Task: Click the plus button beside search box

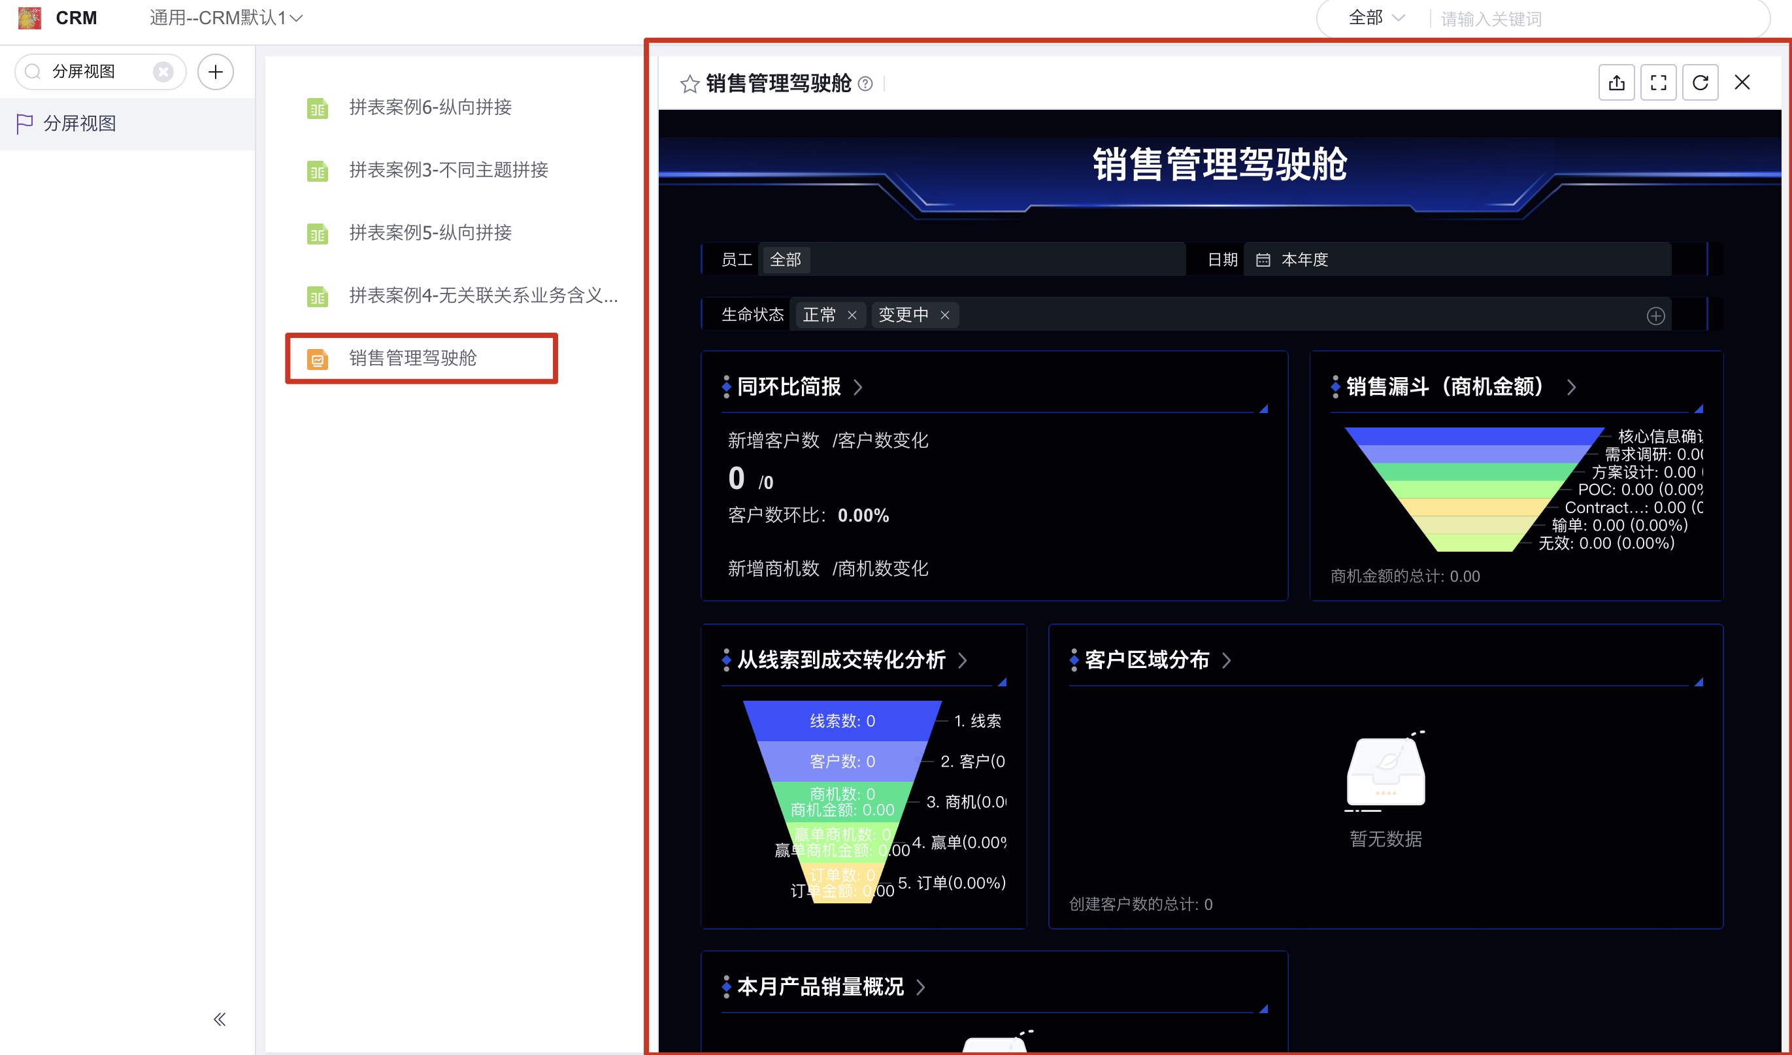Action: click(x=216, y=72)
